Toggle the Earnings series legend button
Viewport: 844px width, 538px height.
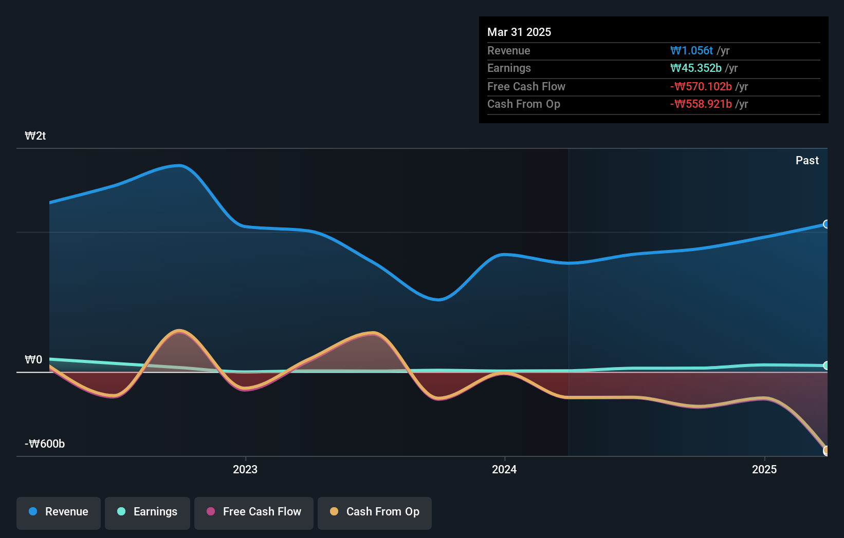coord(148,513)
